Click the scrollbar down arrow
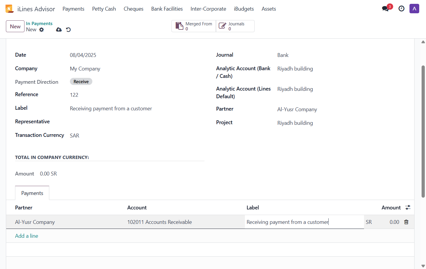Image resolution: width=426 pixels, height=269 pixels. [423, 266]
